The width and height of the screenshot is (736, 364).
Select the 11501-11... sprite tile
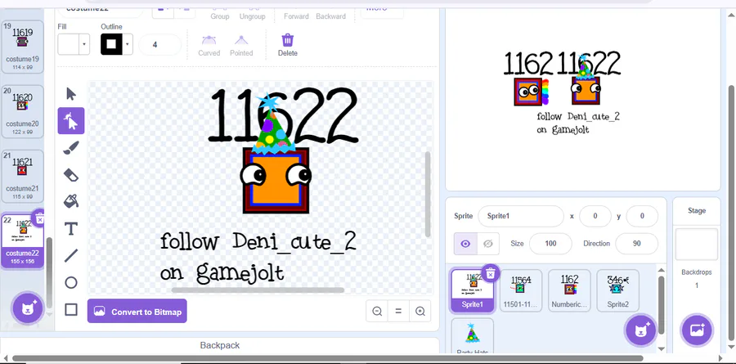pos(521,290)
